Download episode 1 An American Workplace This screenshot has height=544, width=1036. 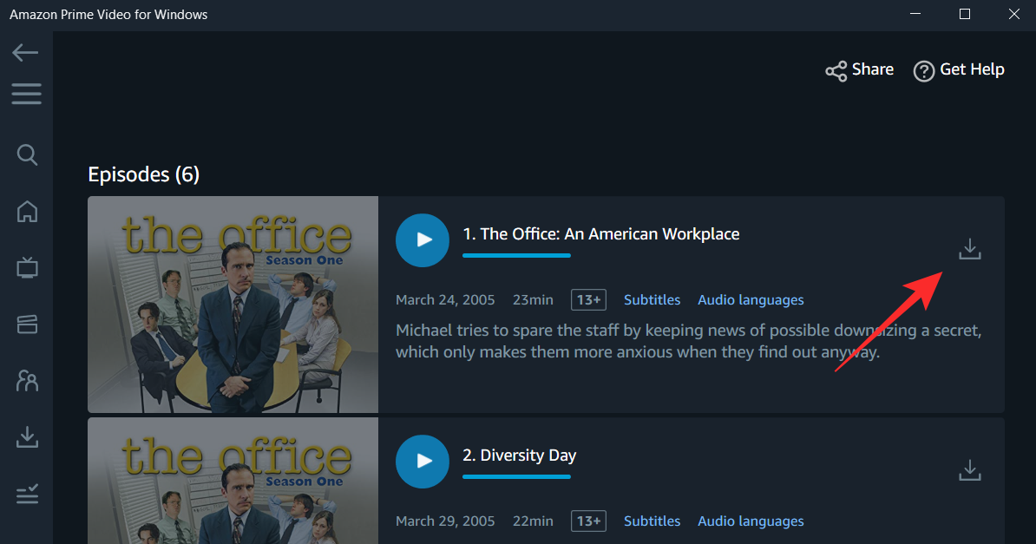(970, 249)
